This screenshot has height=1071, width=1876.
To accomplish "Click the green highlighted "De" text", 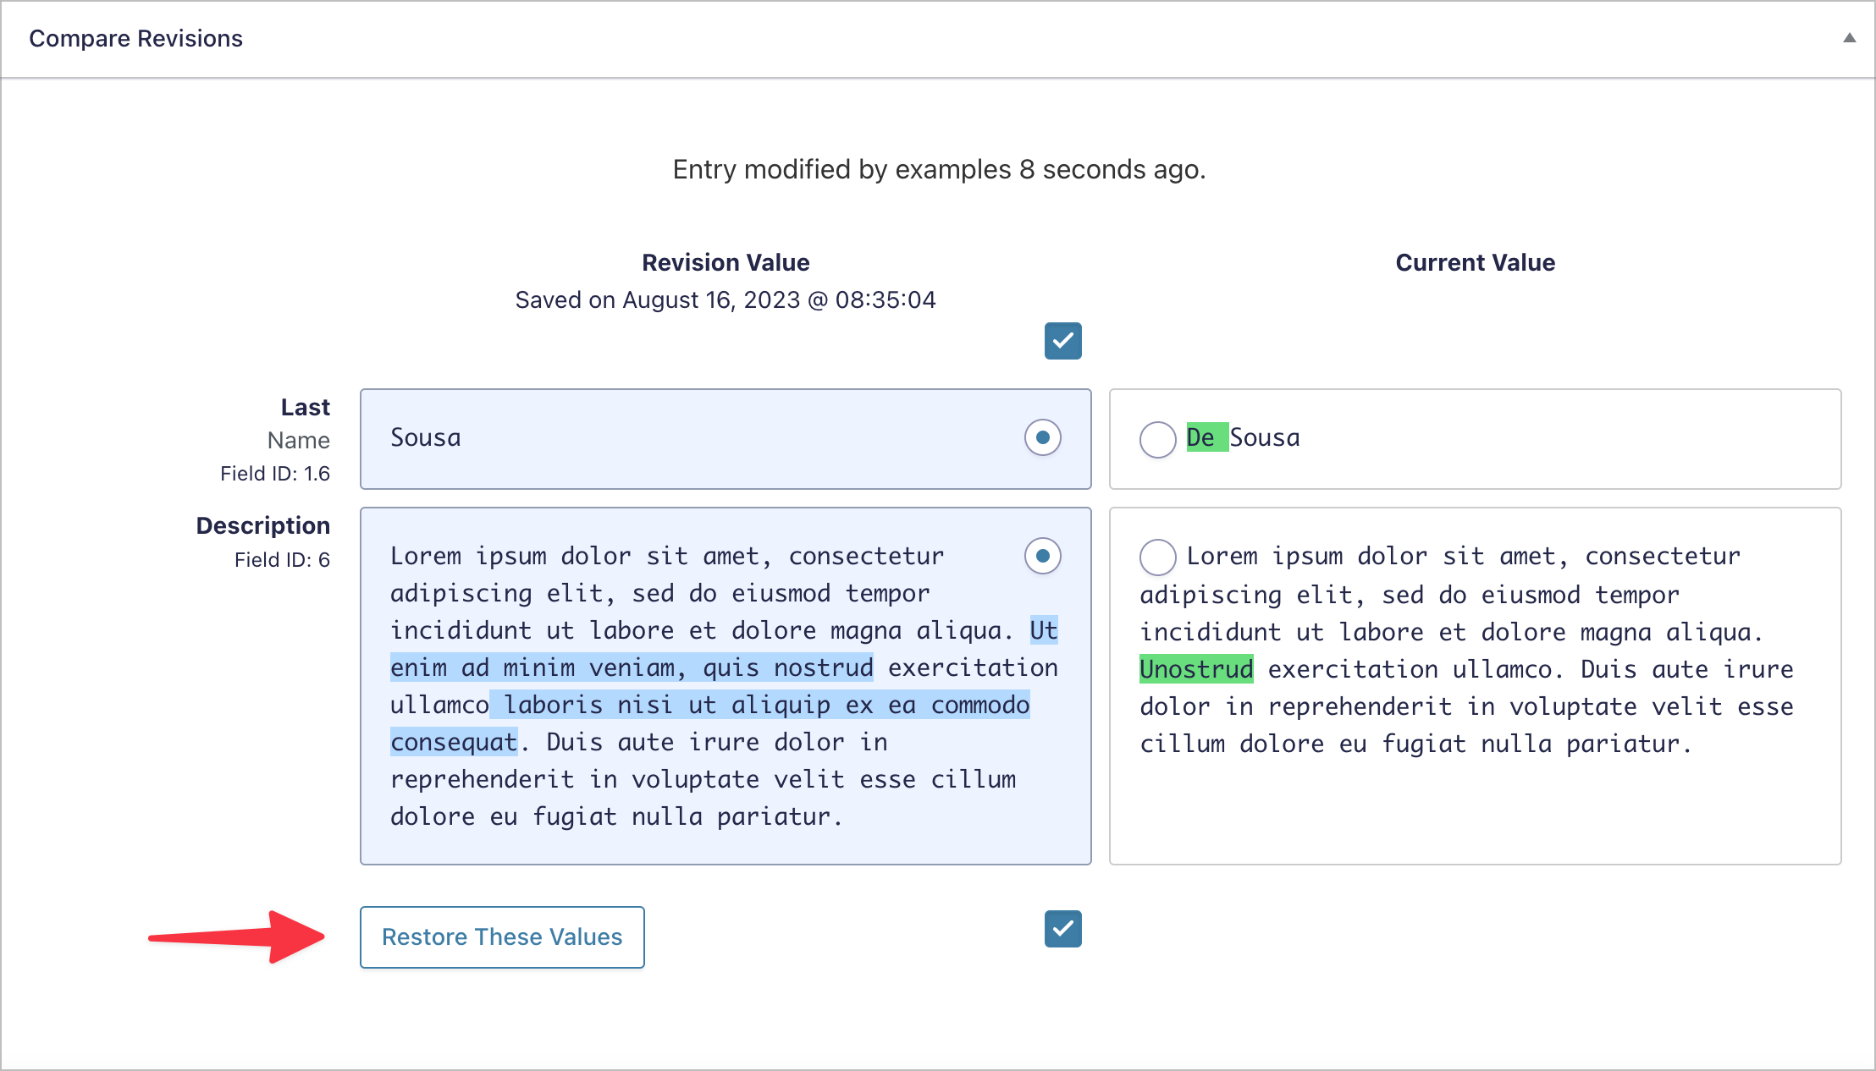I will point(1202,437).
